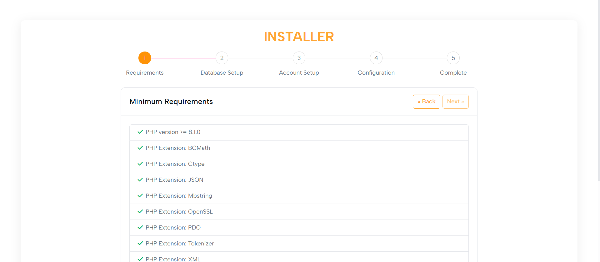Click the Mbstring extension checkmark icon
The image size is (600, 262).
(x=140, y=196)
